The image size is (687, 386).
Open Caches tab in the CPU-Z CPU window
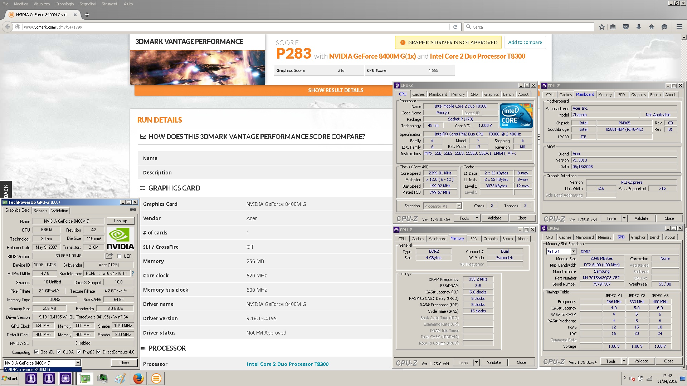(x=418, y=94)
